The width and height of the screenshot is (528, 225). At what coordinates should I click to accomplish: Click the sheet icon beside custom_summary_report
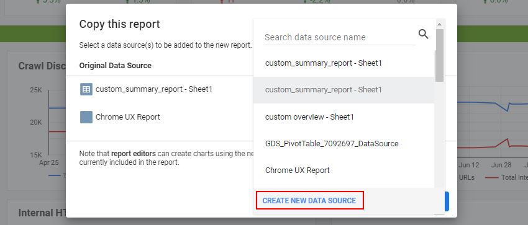click(86, 89)
